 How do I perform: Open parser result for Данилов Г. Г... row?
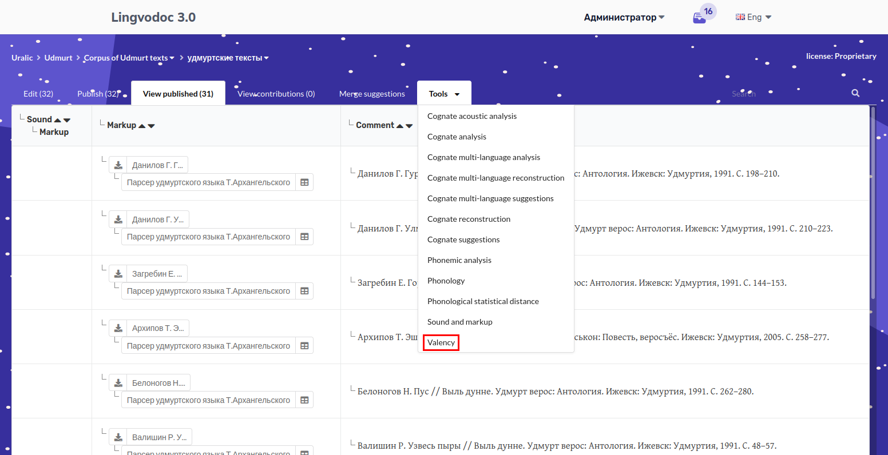point(208,182)
